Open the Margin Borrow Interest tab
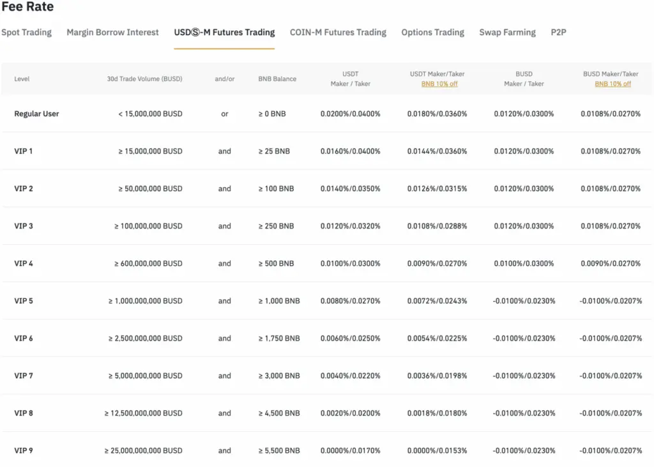Image resolution: width=654 pixels, height=467 pixels. click(x=112, y=32)
